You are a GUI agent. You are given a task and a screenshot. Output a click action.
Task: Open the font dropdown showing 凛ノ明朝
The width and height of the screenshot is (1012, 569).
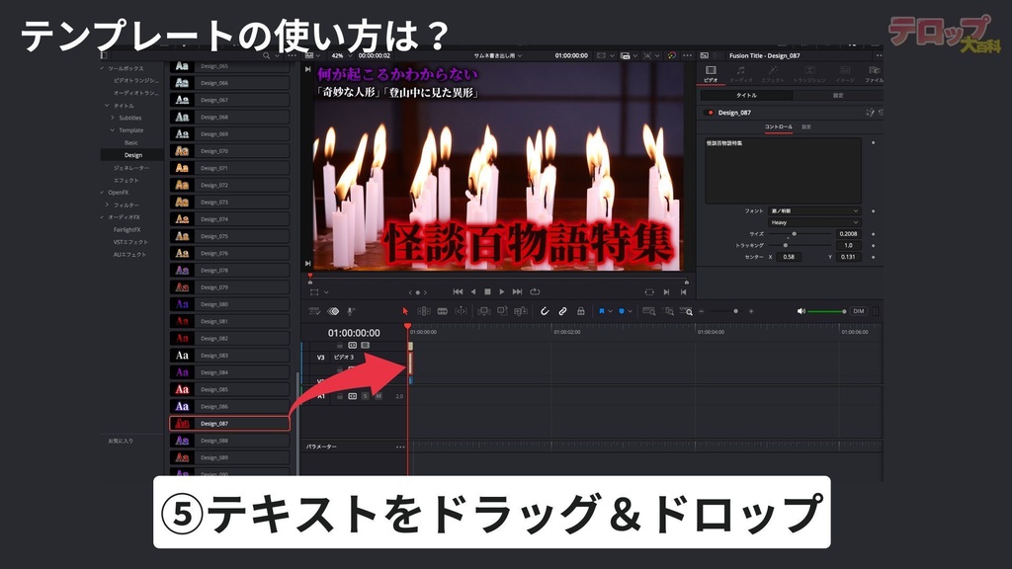[x=812, y=211]
